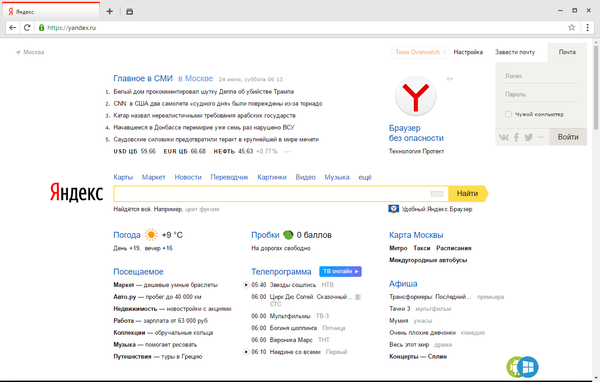Click the Войти login button
Image resolution: width=600 pixels, height=382 pixels.
click(568, 137)
